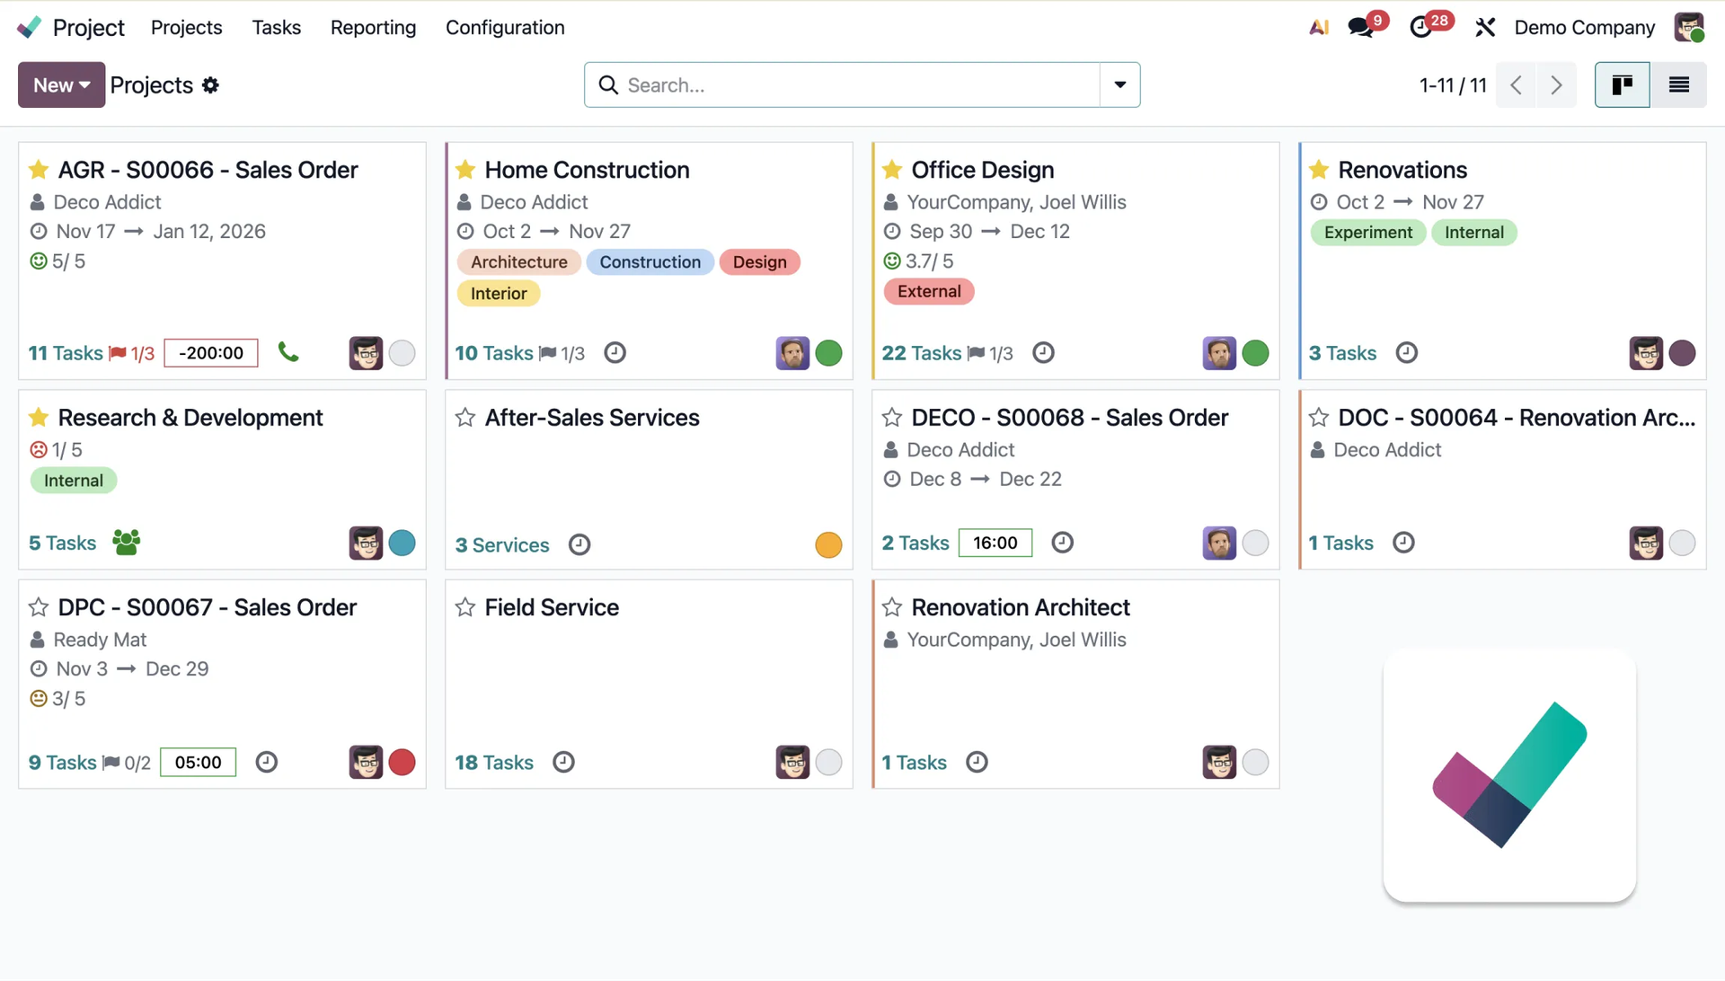Click the orange status circle on After-Sales Services
The image size is (1725, 981).
tap(828, 544)
